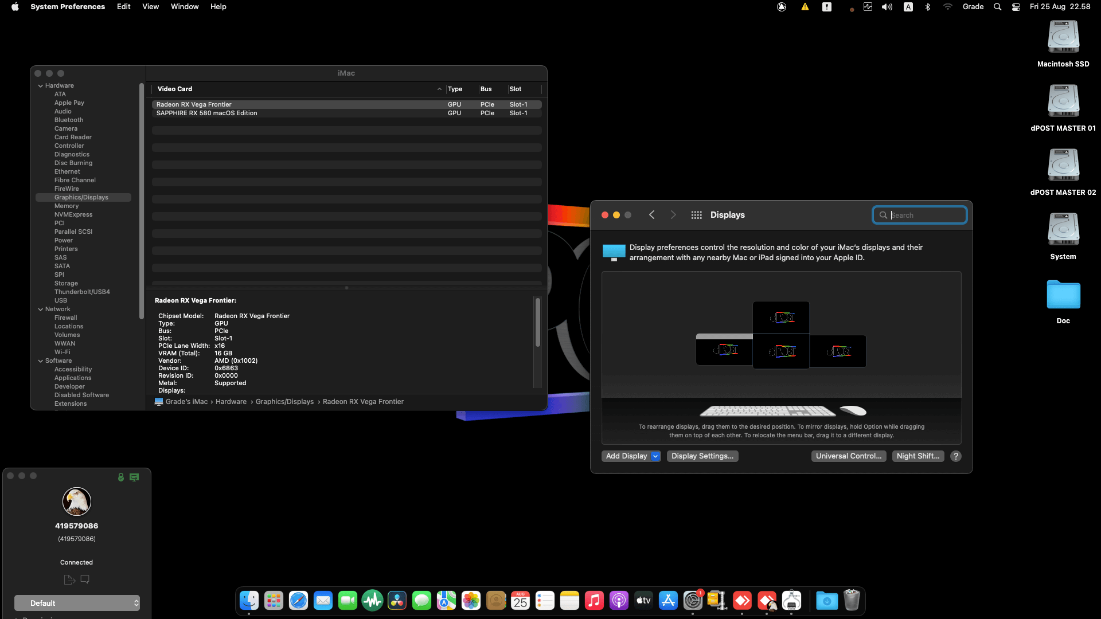Collapse the Network section in sidebar
This screenshot has width=1101, height=619.
pyautogui.click(x=41, y=309)
